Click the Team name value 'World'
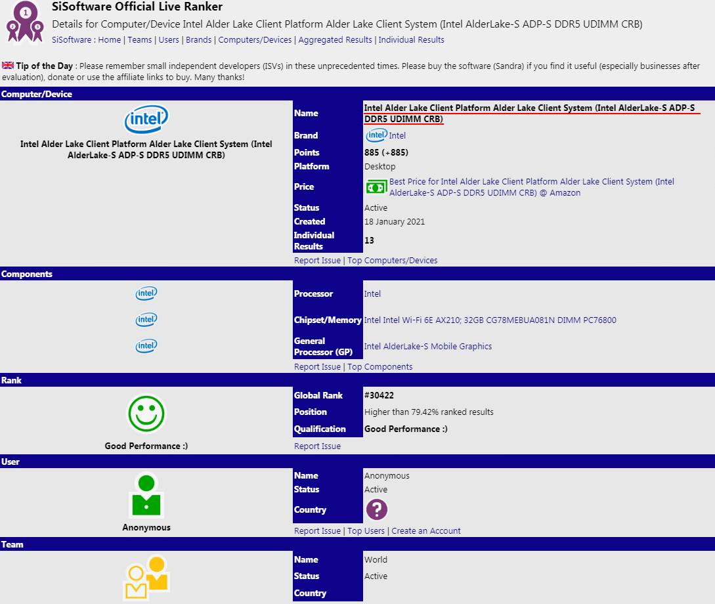 coord(376,559)
